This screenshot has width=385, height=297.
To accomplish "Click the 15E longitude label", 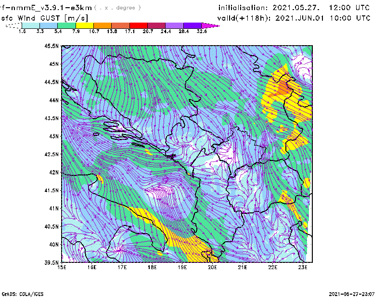I will click(x=62, y=267).
